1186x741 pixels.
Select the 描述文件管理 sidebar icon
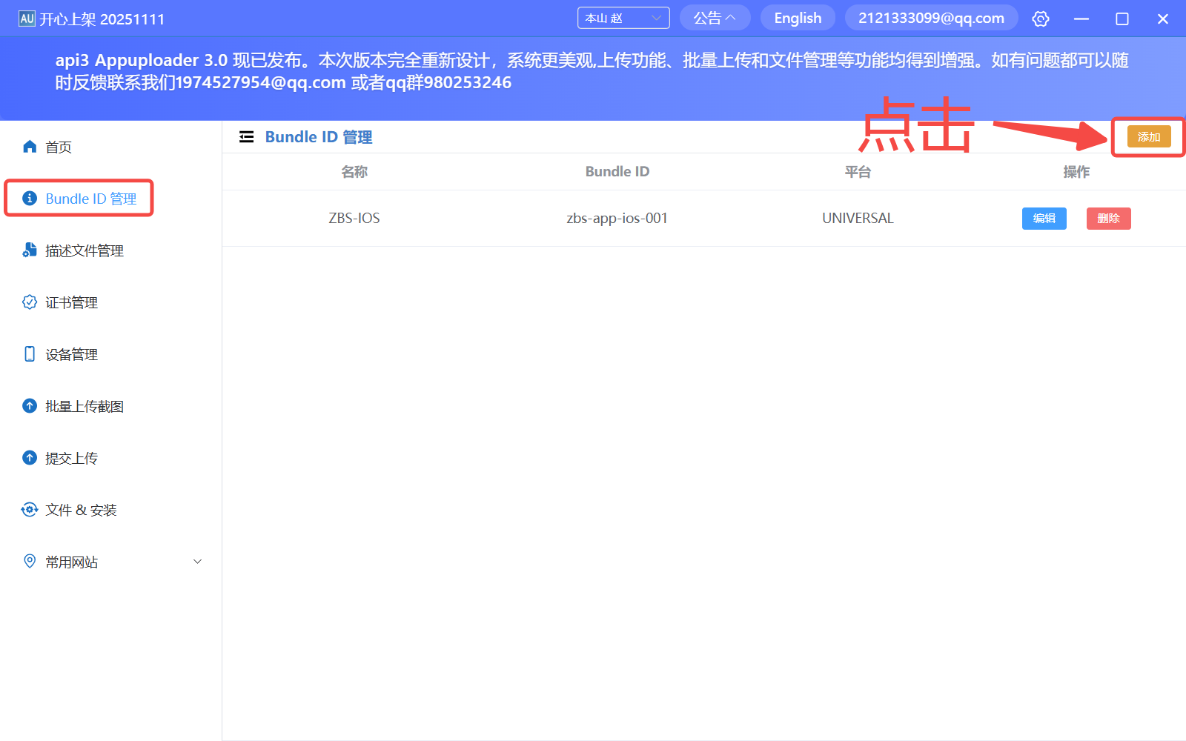pyautogui.click(x=30, y=250)
